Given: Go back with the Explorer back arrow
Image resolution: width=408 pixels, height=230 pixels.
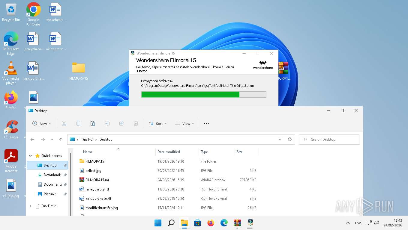Looking at the screenshot, I should pos(32,140).
